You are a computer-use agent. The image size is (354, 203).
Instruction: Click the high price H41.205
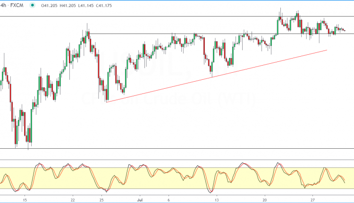point(67,5)
